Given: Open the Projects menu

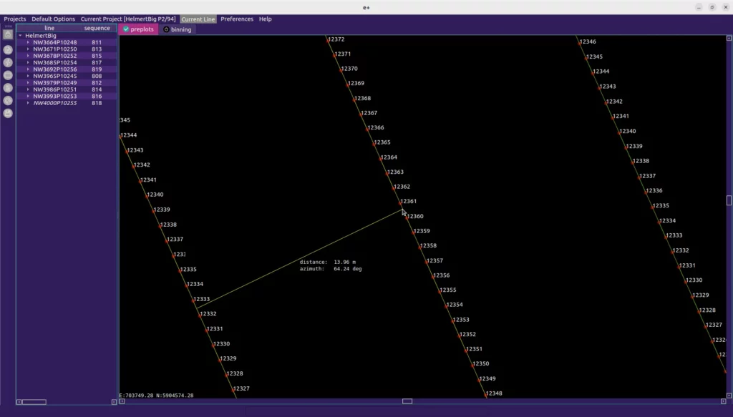Looking at the screenshot, I should pyautogui.click(x=15, y=19).
